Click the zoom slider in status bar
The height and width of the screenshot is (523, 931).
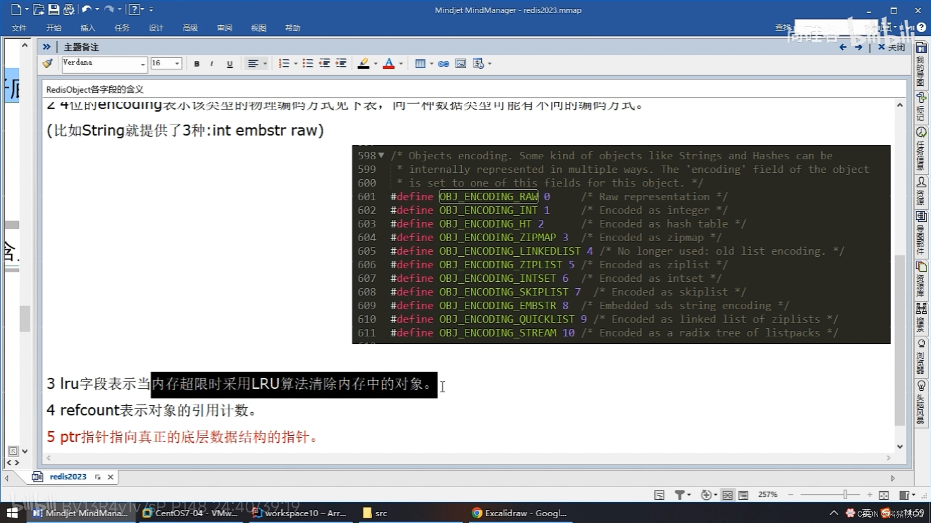click(845, 494)
